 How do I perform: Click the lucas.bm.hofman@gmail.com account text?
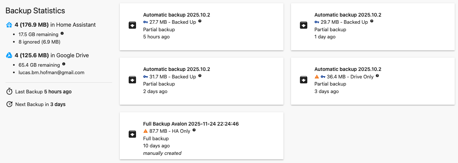pyautogui.click(x=51, y=73)
